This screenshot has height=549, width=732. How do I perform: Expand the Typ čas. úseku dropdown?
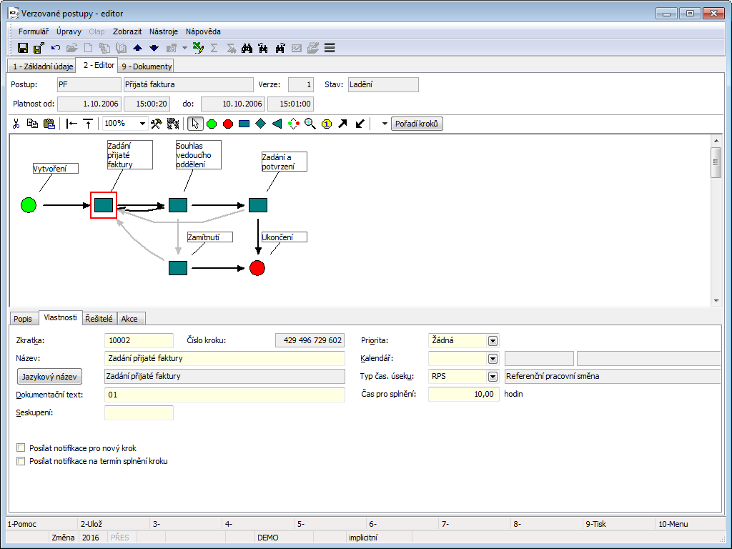click(x=493, y=376)
